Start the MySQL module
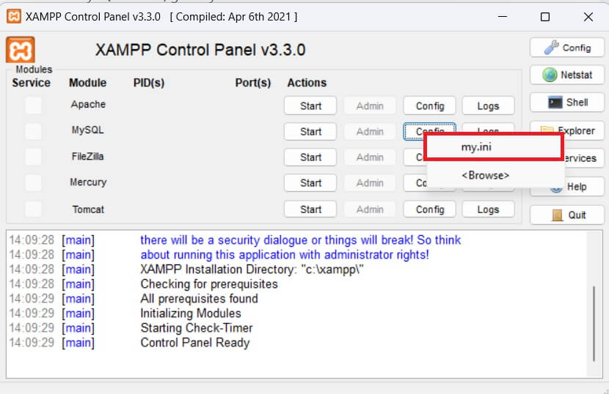Image resolution: width=609 pixels, height=394 pixels. click(x=310, y=132)
